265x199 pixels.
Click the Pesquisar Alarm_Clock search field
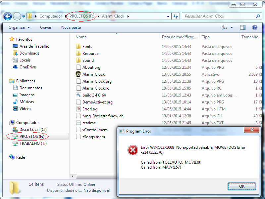click(x=219, y=16)
